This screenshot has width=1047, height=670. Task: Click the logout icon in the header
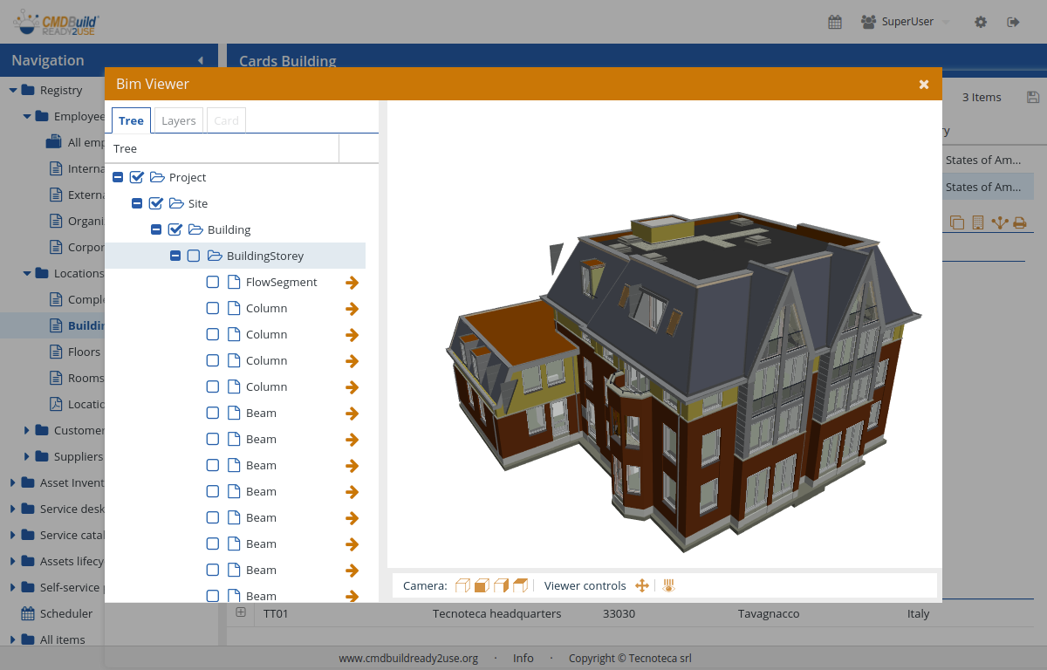[1013, 22]
